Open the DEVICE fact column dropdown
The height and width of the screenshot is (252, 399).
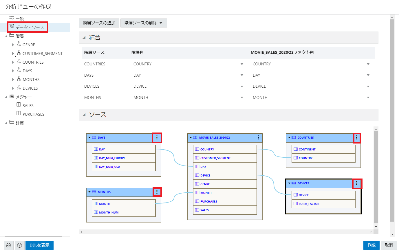pyautogui.click(x=368, y=87)
